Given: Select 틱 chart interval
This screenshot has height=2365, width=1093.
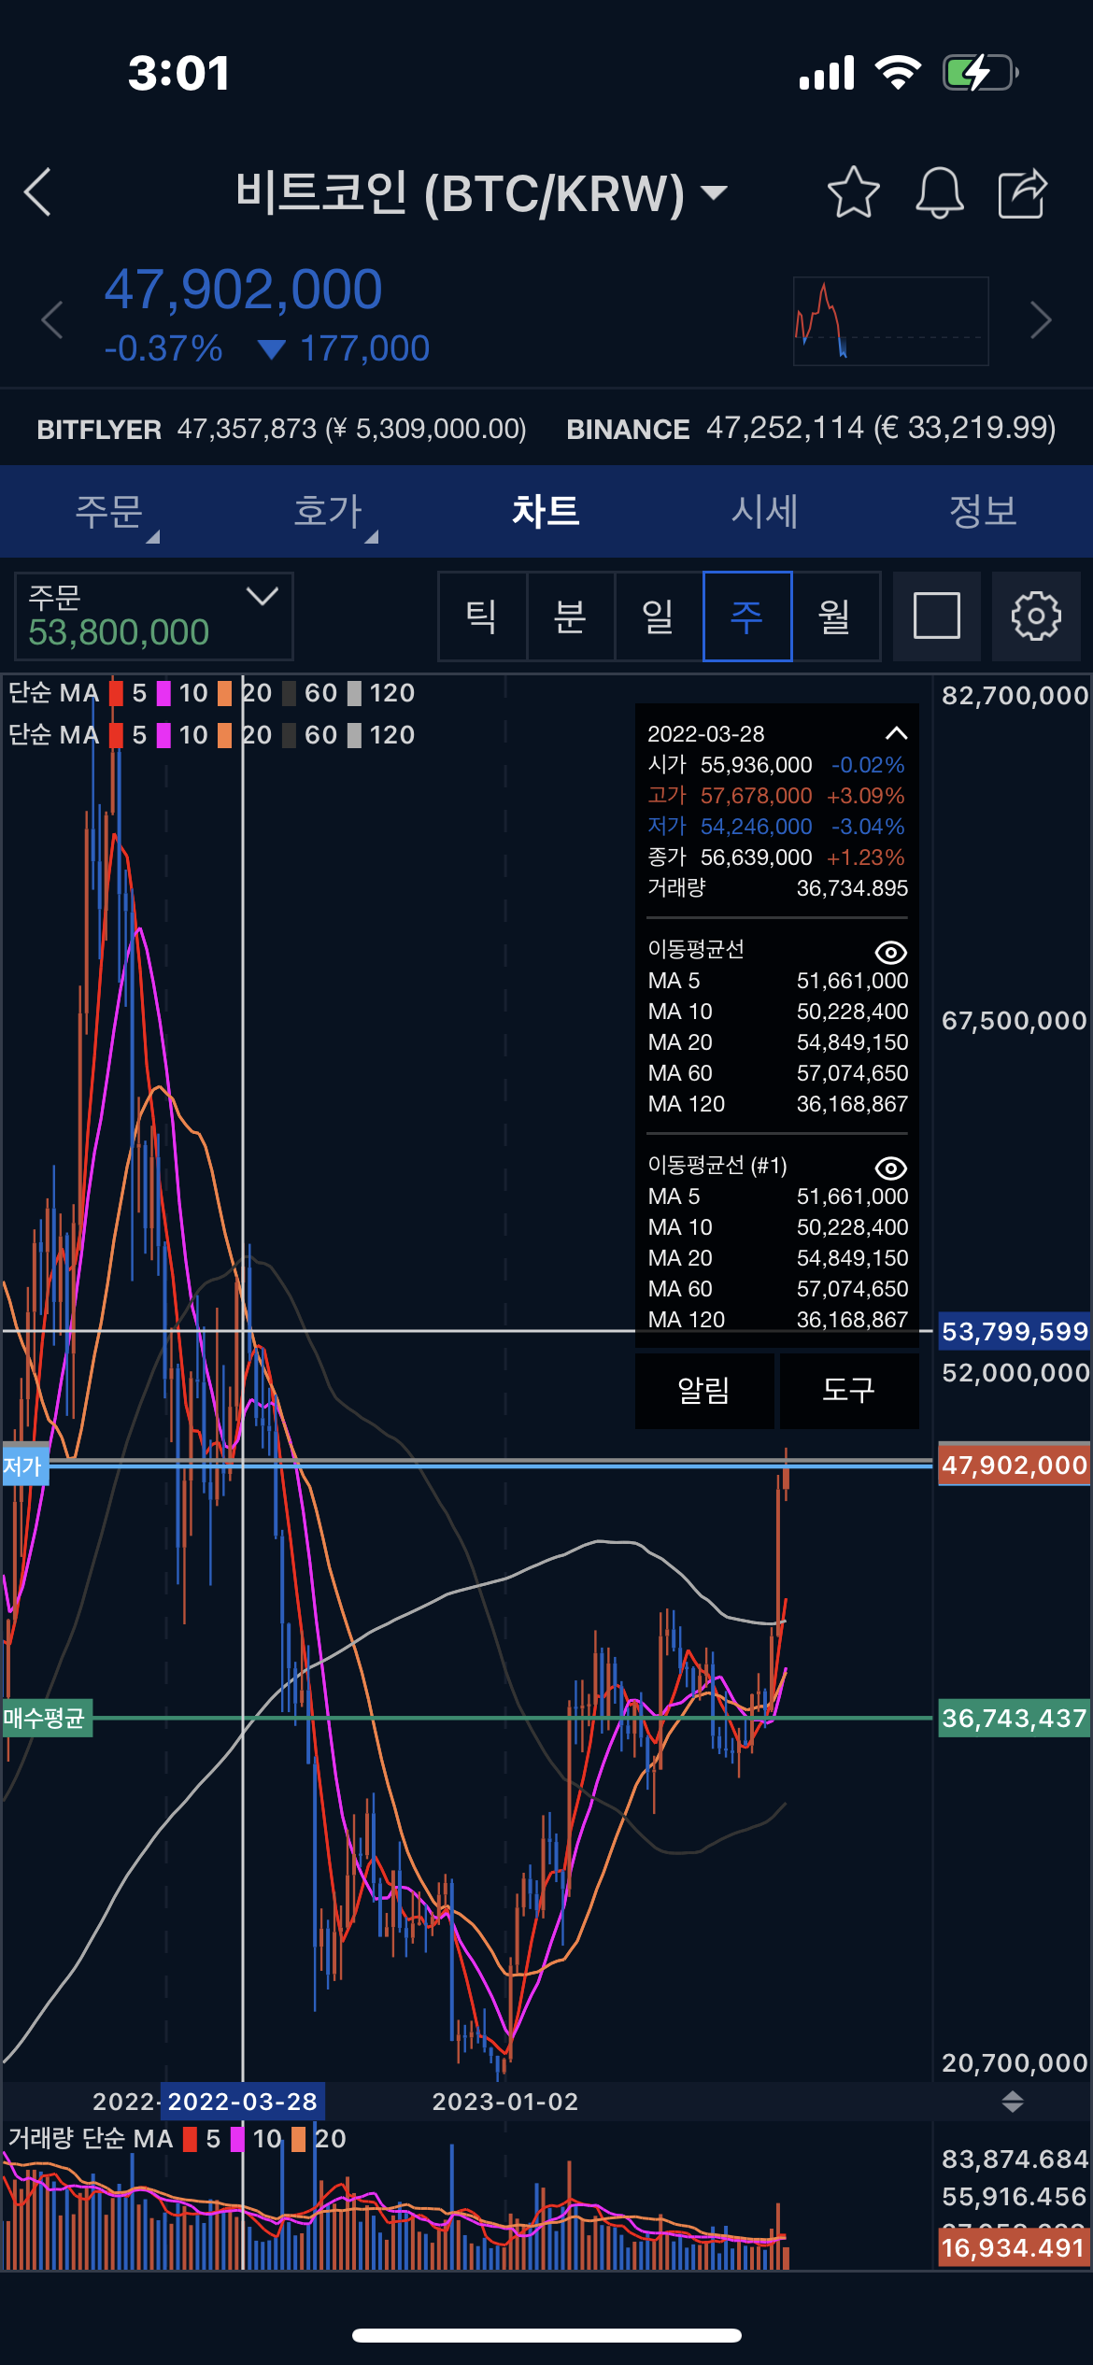Looking at the screenshot, I should [x=482, y=616].
